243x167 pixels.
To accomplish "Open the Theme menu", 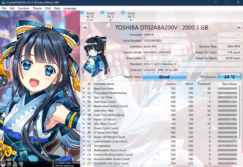I will (37, 8).
